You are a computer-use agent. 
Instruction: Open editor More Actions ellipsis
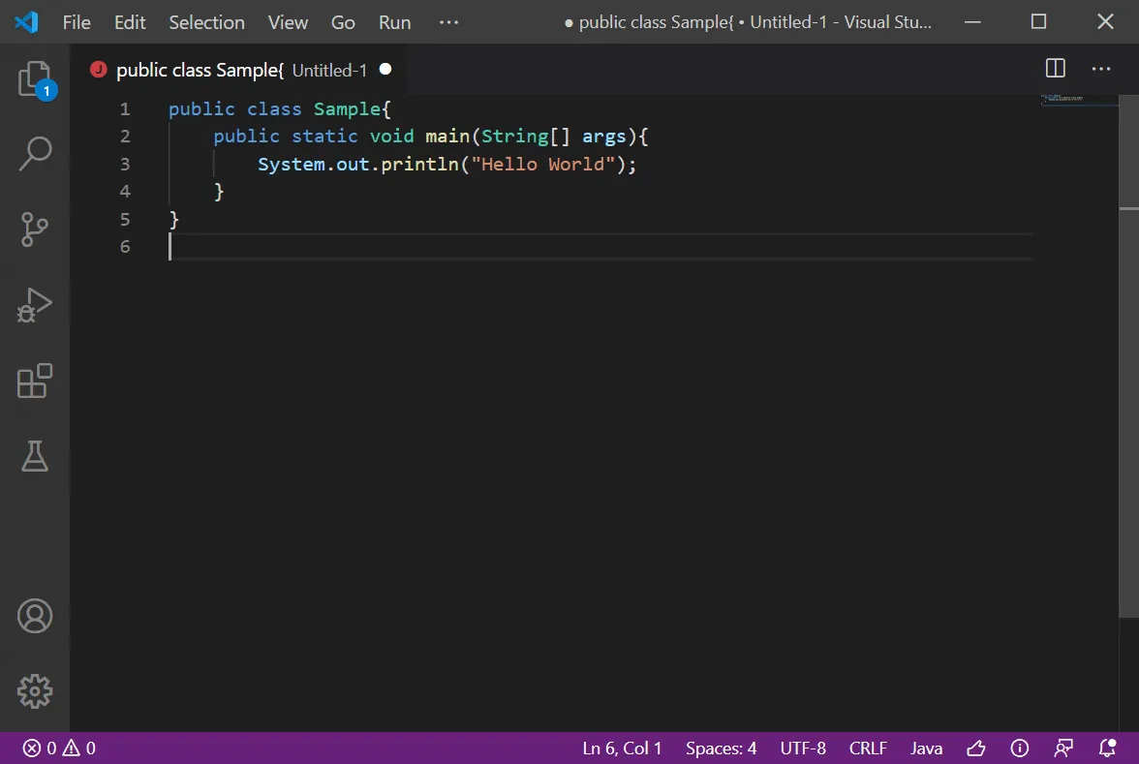(x=1101, y=68)
